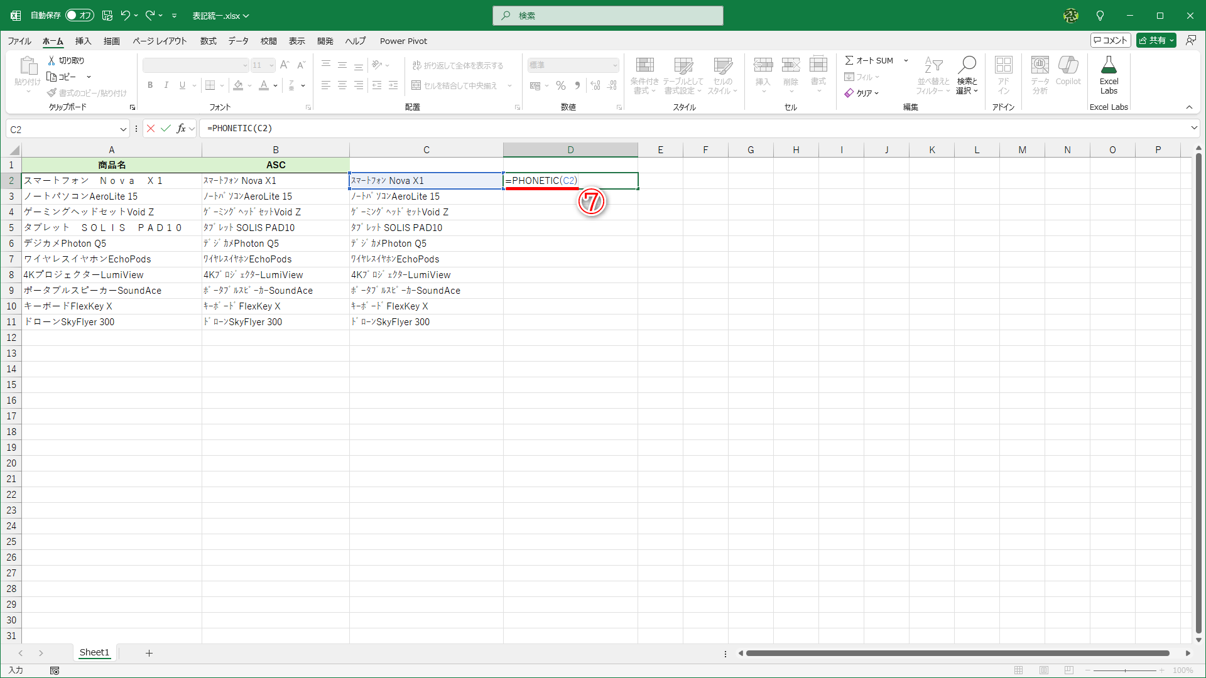Open the 数式 ribbon tab
The height and width of the screenshot is (678, 1206).
coord(208,41)
